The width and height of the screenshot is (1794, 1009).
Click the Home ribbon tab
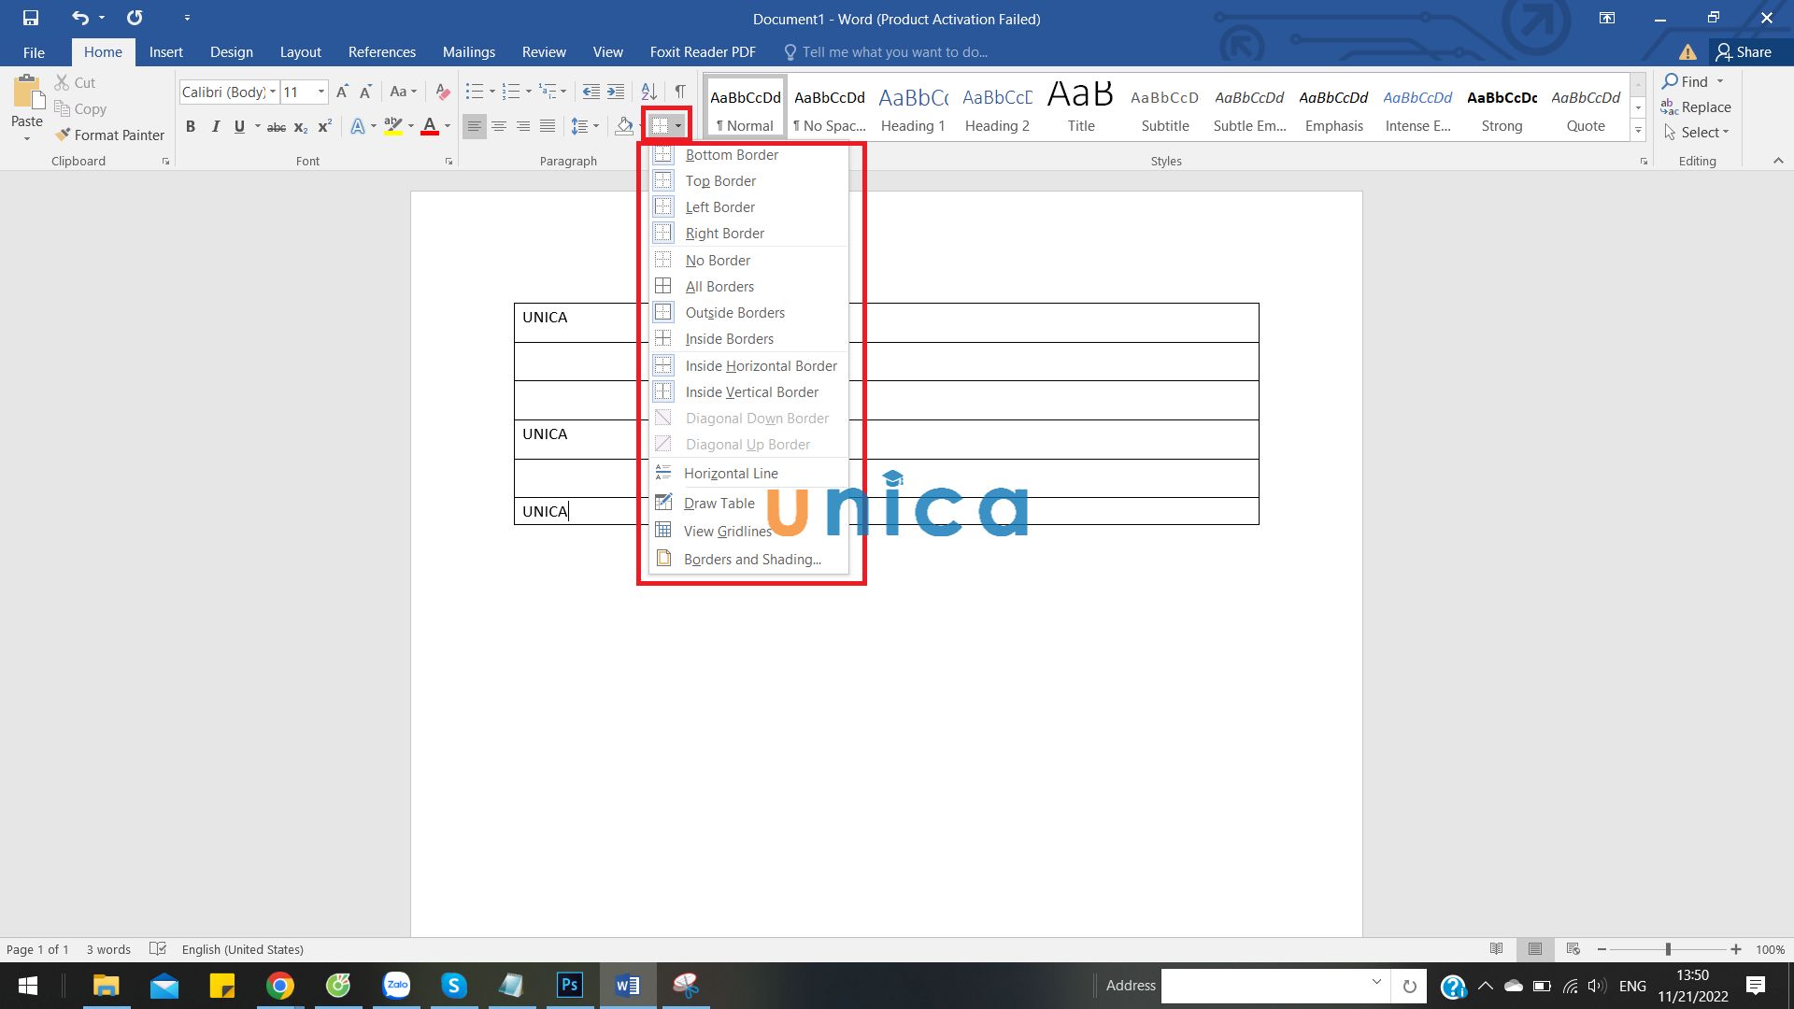click(104, 51)
